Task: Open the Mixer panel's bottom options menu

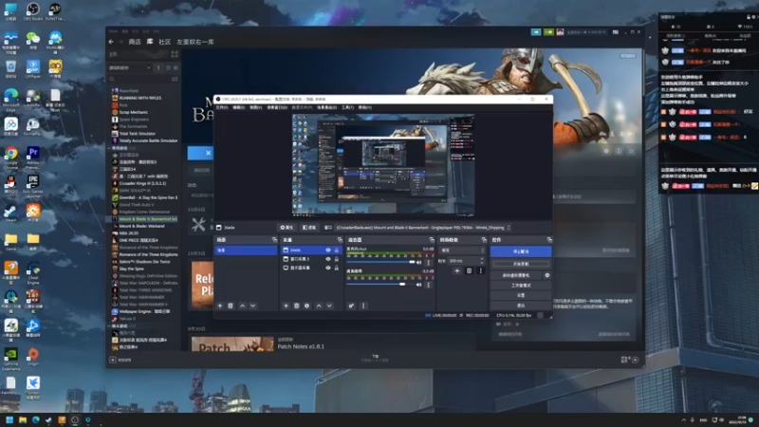Action: pyautogui.click(x=363, y=306)
